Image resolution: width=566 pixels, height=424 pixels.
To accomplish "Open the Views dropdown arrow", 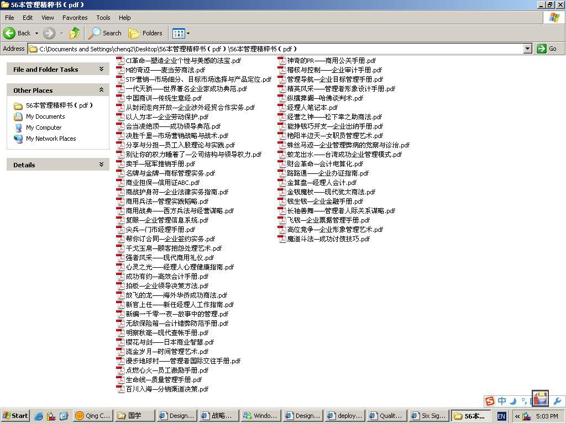I will click(x=188, y=33).
